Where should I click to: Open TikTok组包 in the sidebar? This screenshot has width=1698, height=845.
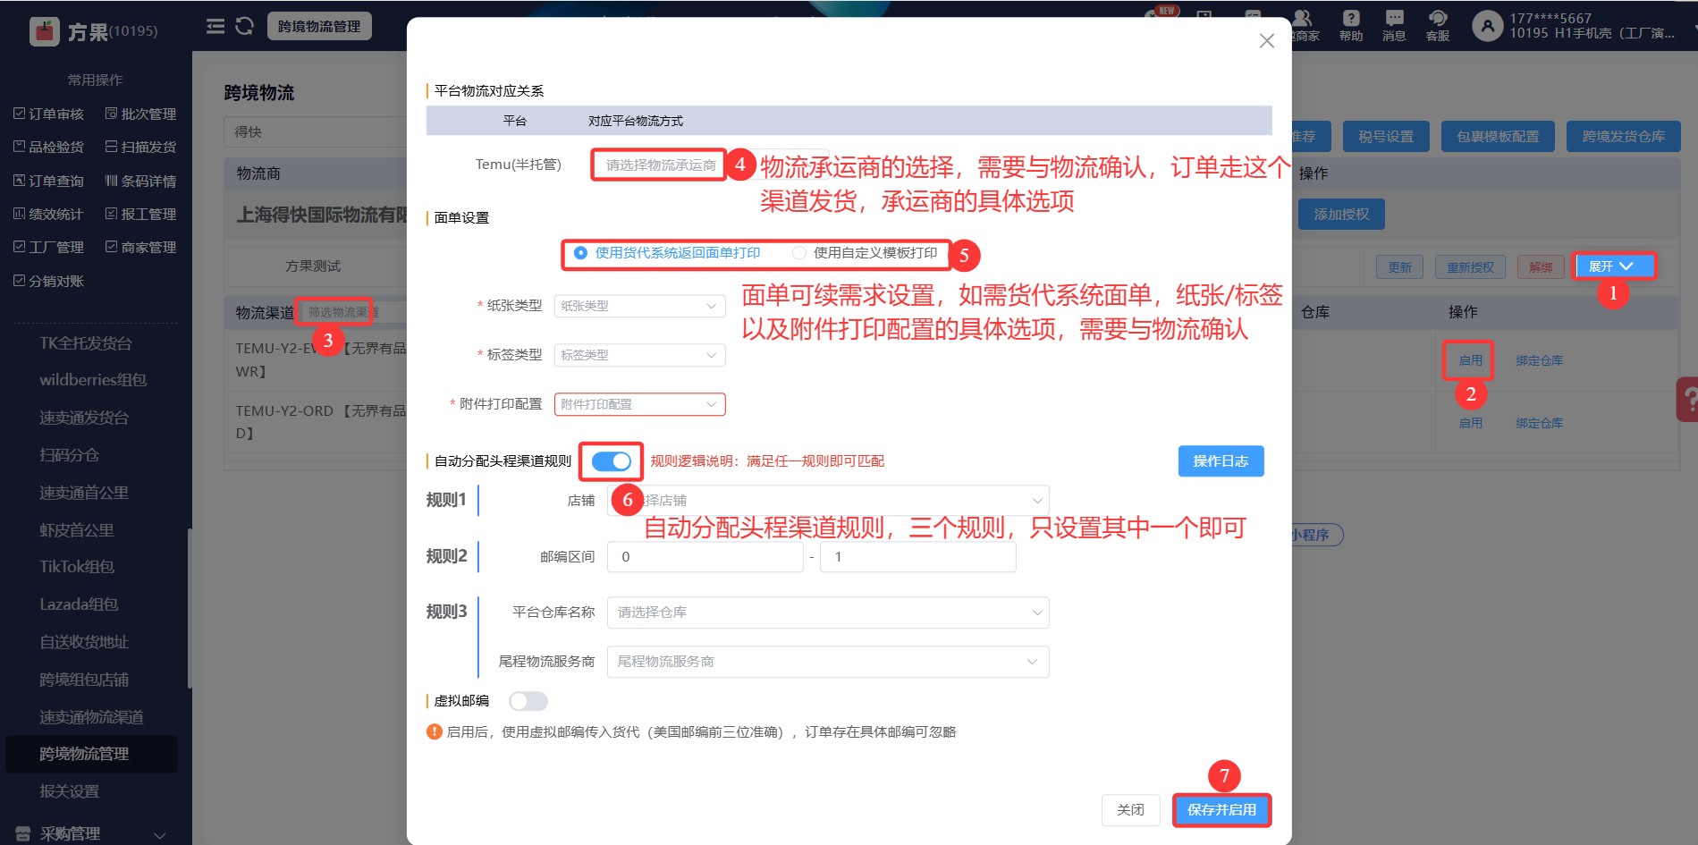coord(77,567)
